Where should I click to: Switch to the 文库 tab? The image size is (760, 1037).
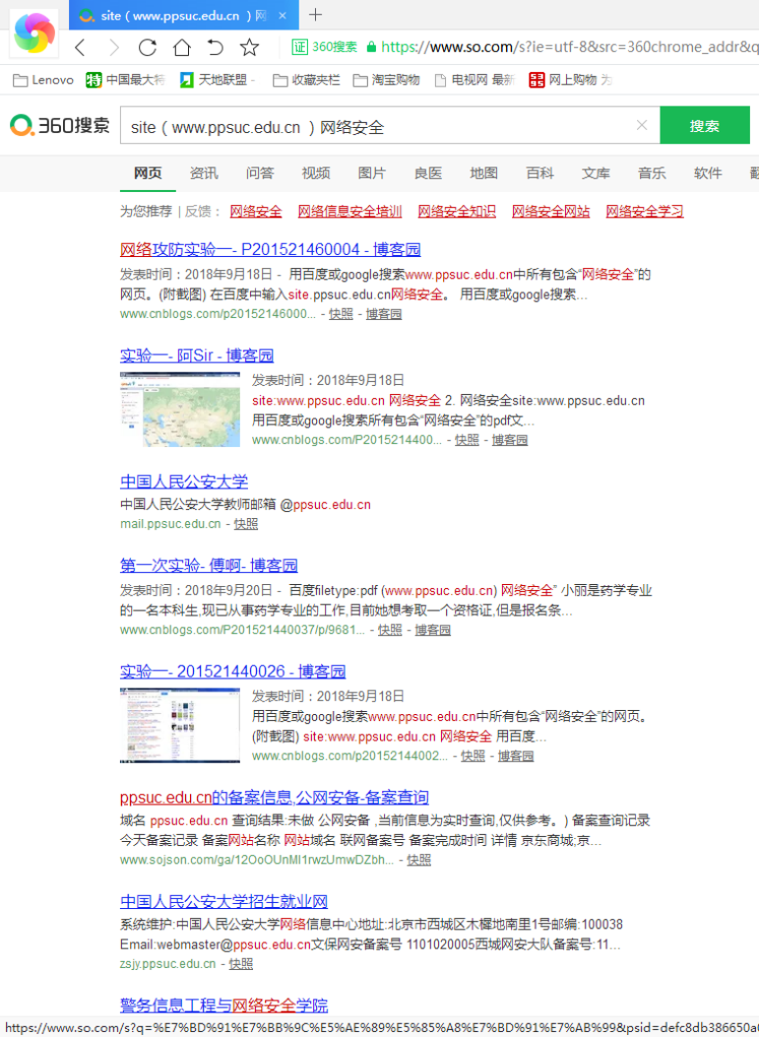[x=596, y=173]
